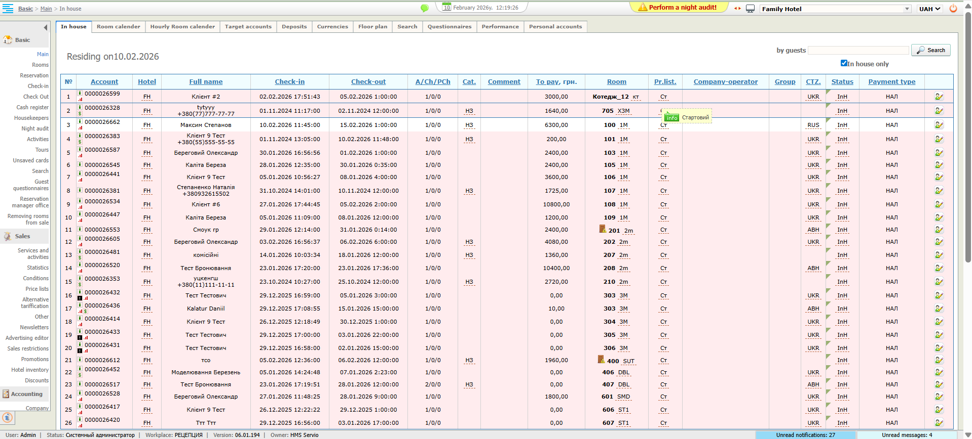Uncheck the In house only checkbox
This screenshot has width=972, height=439.
pos(844,63)
